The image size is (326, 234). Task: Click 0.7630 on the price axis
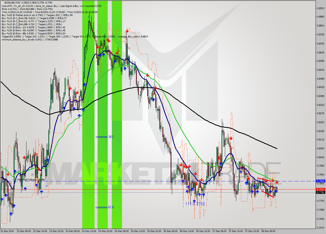(x=321, y=219)
